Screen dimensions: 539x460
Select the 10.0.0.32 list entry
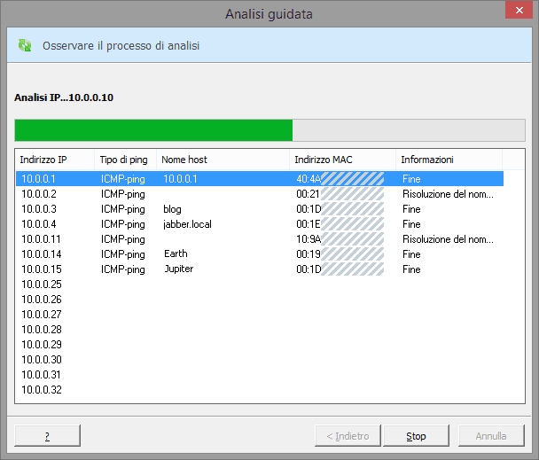point(42,390)
